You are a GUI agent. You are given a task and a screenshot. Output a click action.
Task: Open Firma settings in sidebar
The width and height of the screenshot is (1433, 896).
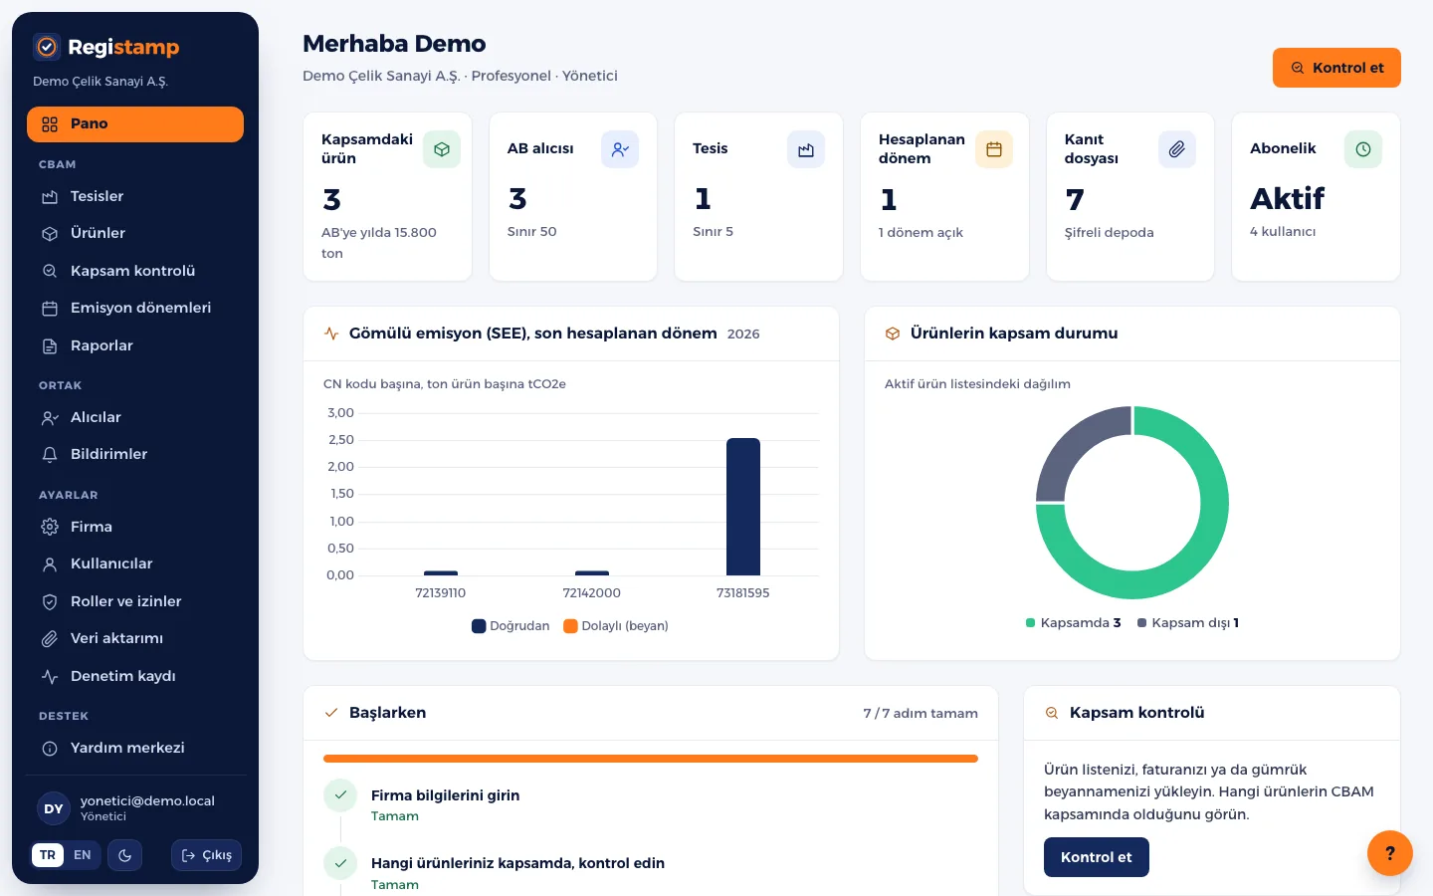tap(135, 527)
